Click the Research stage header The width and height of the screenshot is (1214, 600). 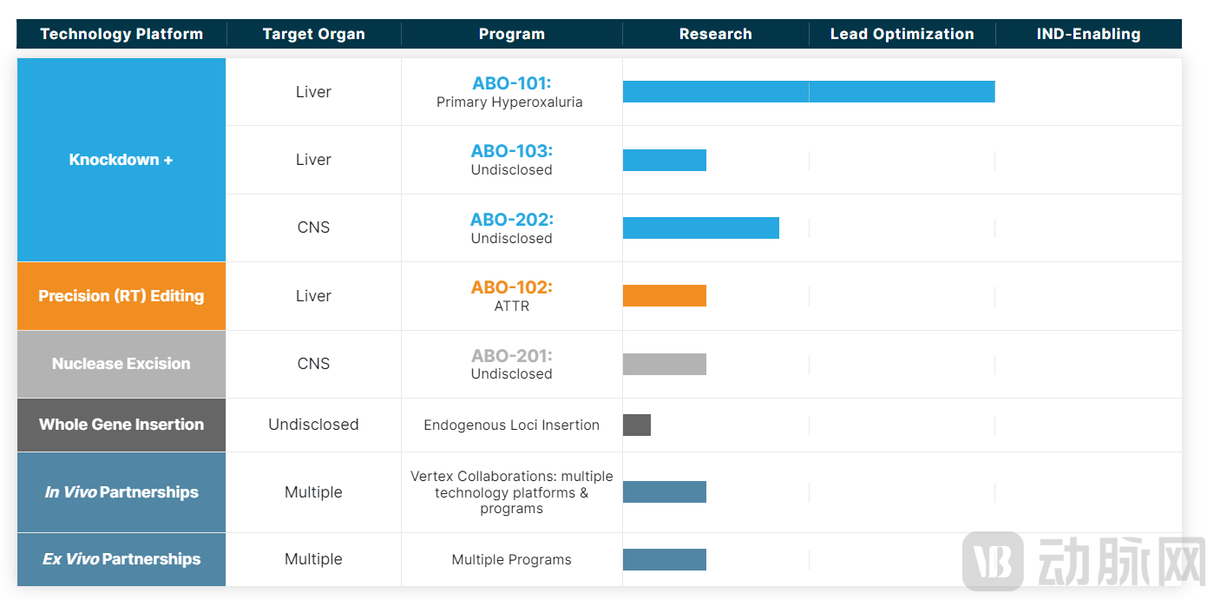(x=715, y=35)
